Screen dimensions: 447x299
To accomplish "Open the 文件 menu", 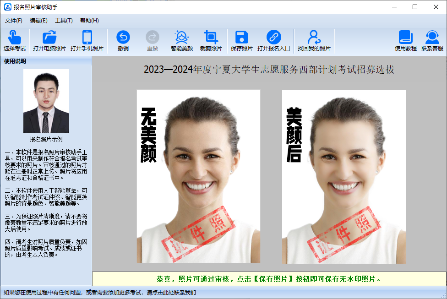I will click(x=13, y=20).
